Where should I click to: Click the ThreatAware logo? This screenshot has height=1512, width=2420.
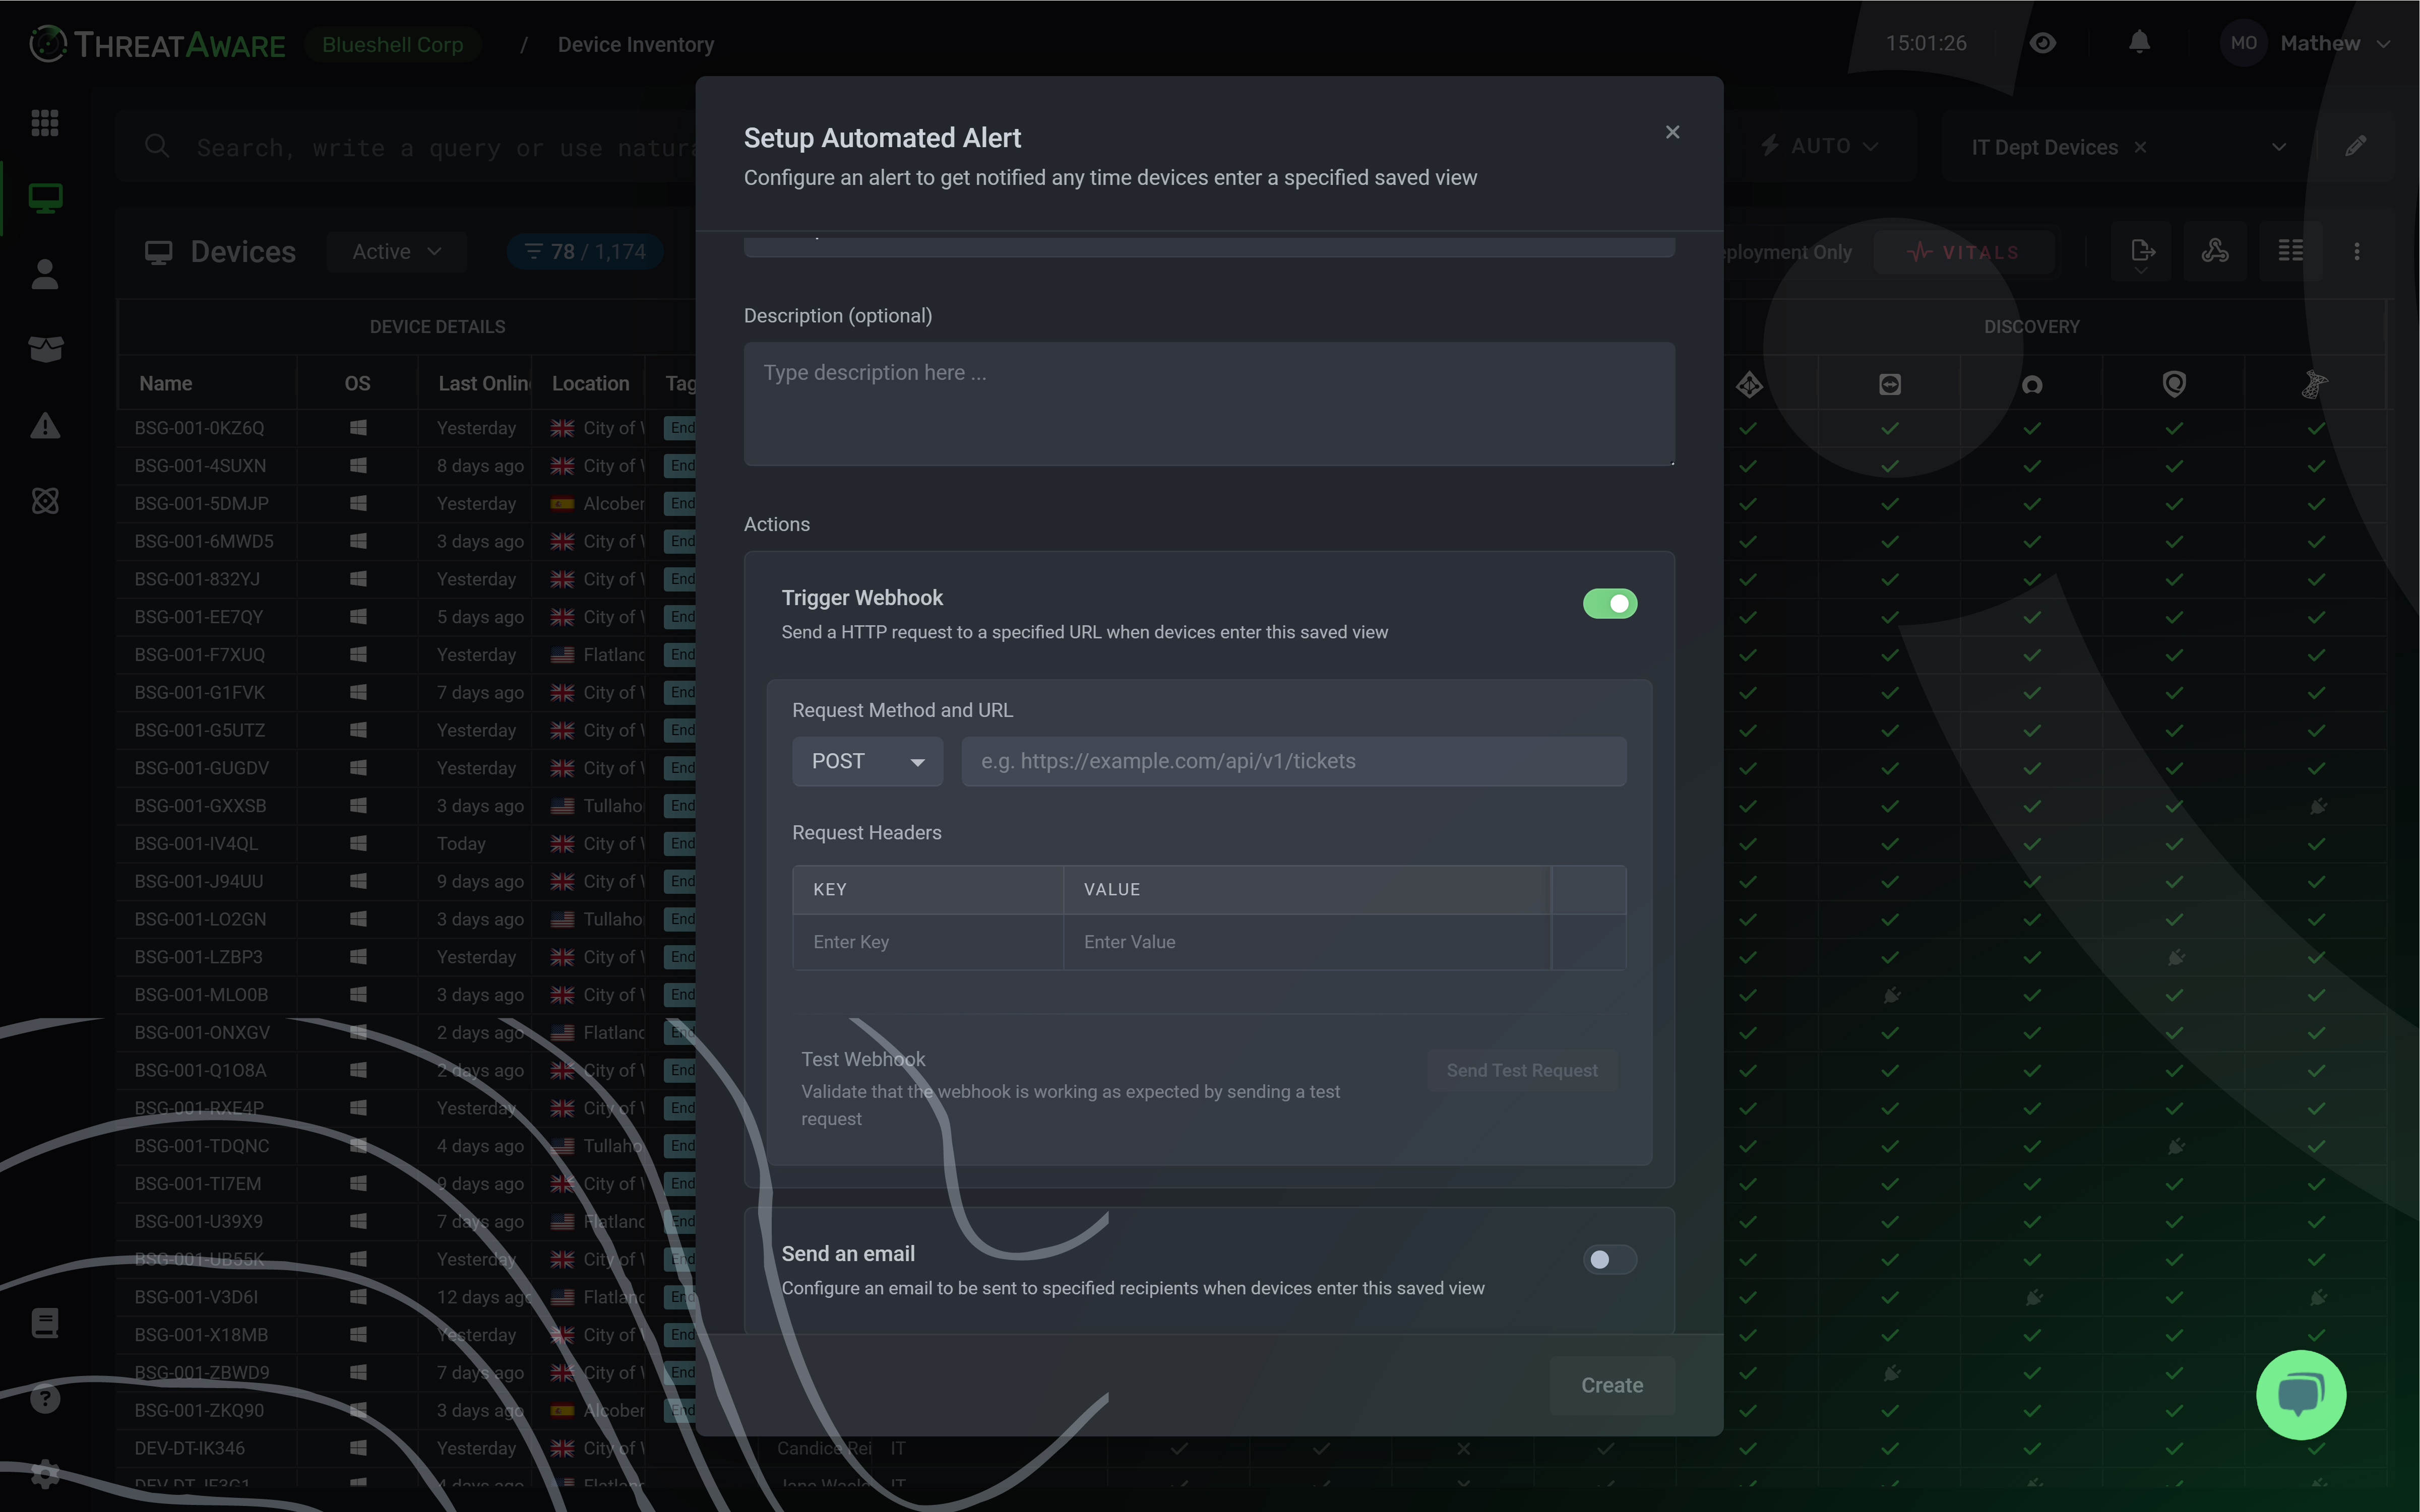pos(157,44)
